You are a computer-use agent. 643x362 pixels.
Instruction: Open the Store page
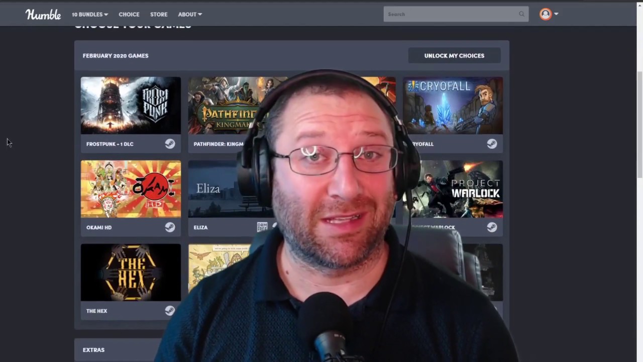click(159, 15)
